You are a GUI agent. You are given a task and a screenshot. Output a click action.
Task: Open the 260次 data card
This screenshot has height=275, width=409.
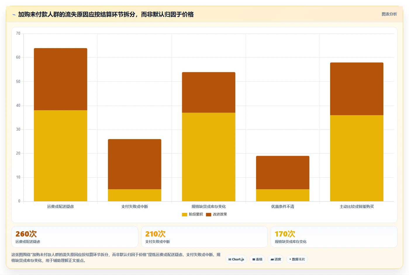pos(75,237)
